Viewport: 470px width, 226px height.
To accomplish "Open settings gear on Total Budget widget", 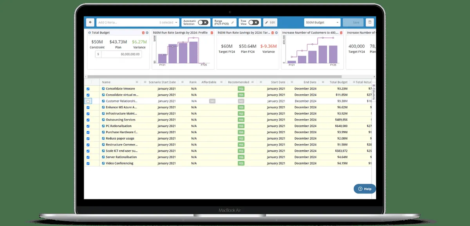I will click(147, 33).
